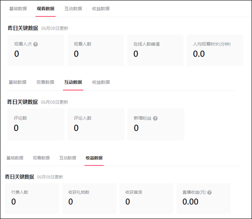Viewport: 252px width, 219px height.
Task: Click the 收获音浪 data card
Action: [146, 198]
